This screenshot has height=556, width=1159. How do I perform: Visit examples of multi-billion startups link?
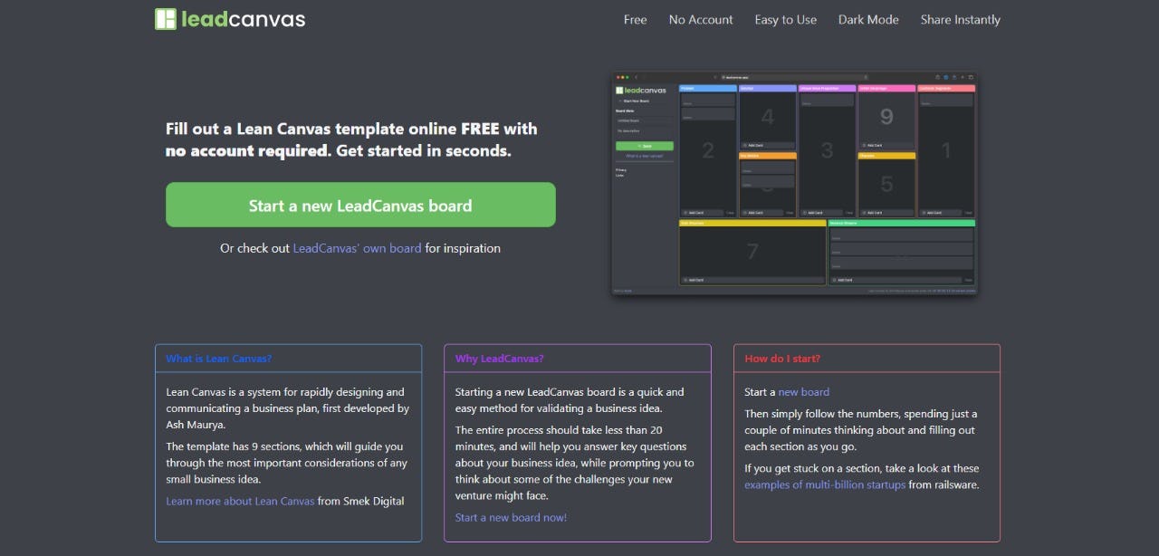(x=824, y=484)
